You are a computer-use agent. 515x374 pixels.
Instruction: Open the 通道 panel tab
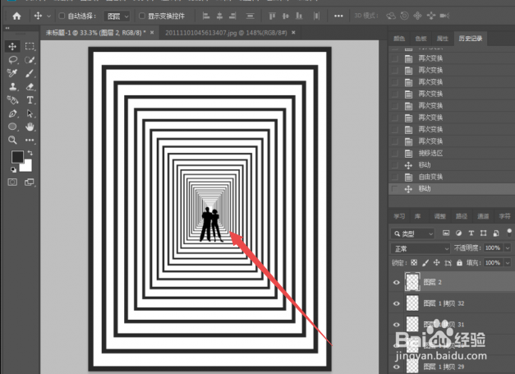483,216
